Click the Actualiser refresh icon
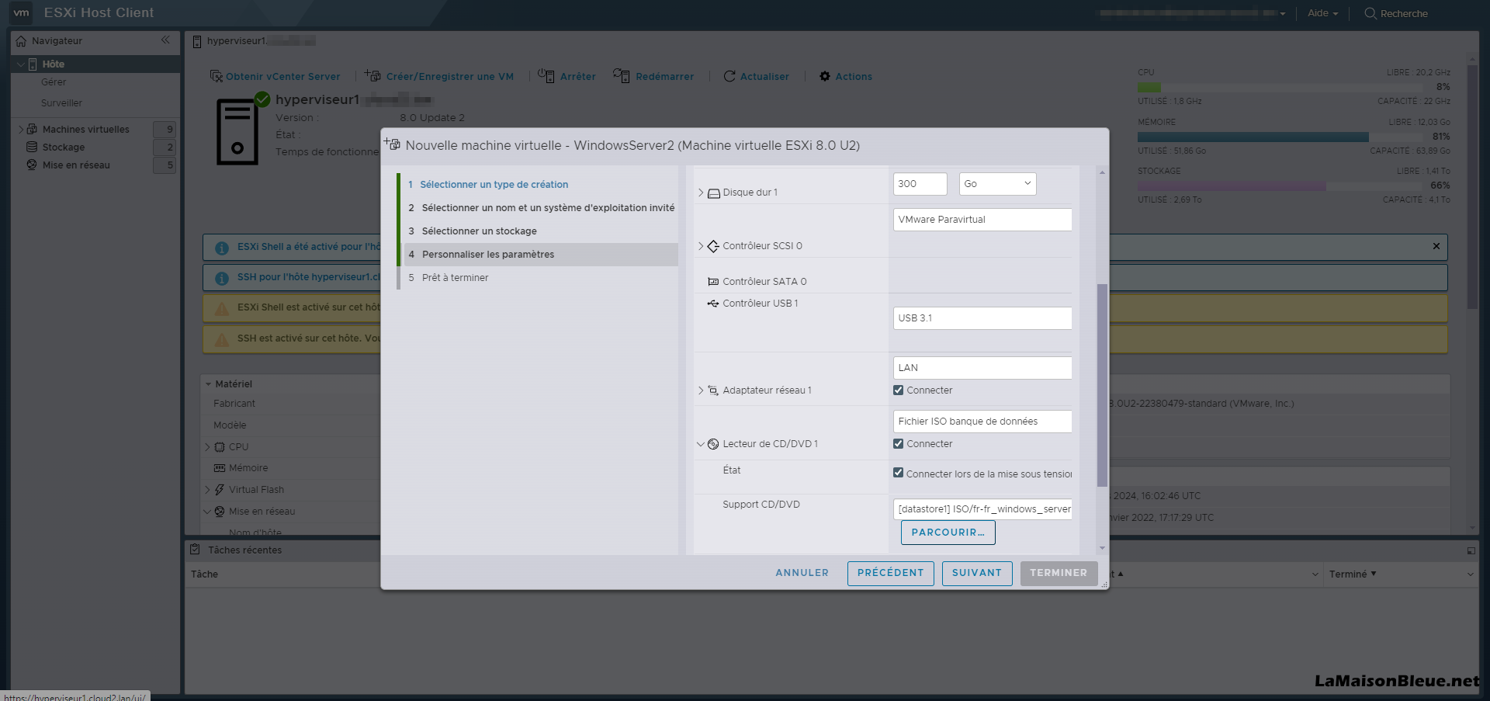The height and width of the screenshot is (701, 1490). pyautogui.click(x=729, y=76)
